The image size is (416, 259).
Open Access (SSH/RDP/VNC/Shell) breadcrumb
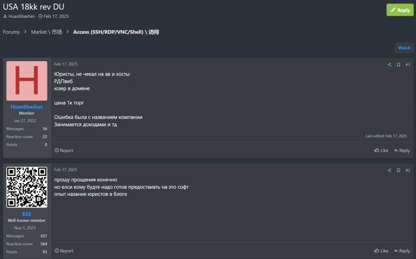(116, 32)
